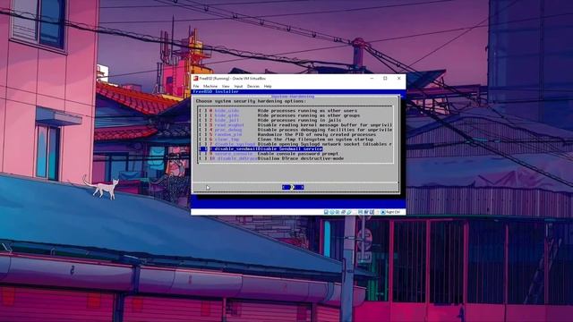This screenshot has width=573, height=322.
Task: Maximize the VirtualBox window
Action: click(385, 78)
